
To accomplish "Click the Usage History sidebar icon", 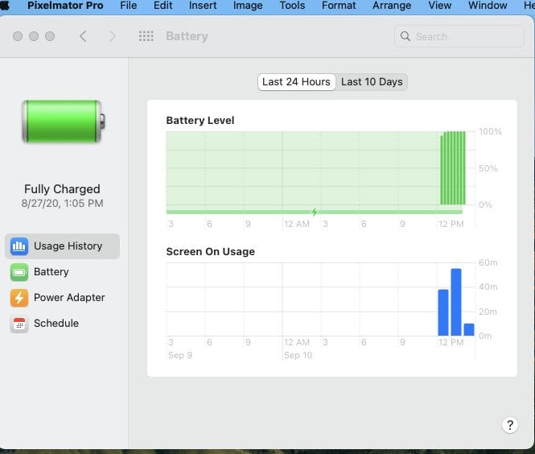I will click(19, 246).
